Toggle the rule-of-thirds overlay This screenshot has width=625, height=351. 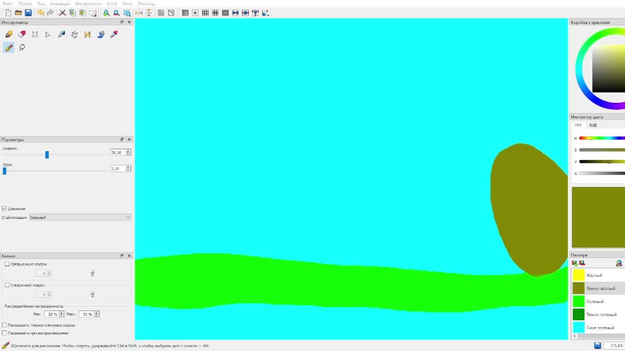click(205, 13)
